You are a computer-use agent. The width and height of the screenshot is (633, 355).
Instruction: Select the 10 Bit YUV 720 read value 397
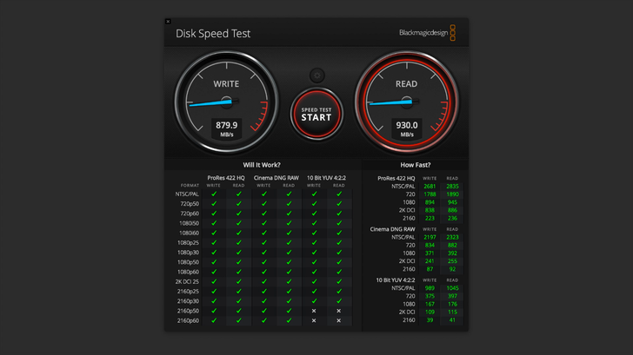pos(452,296)
